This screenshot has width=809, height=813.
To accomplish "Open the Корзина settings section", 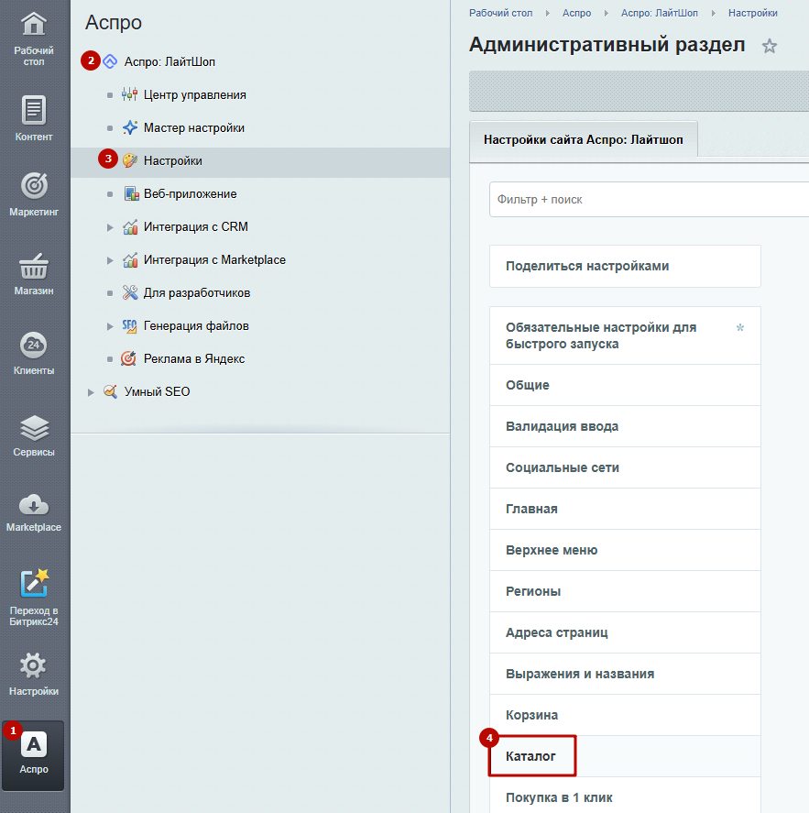I will coord(625,715).
